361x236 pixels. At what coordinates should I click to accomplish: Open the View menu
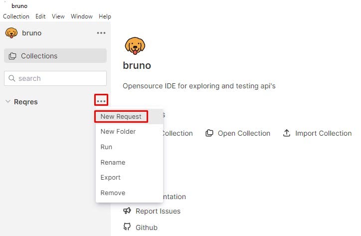58,16
